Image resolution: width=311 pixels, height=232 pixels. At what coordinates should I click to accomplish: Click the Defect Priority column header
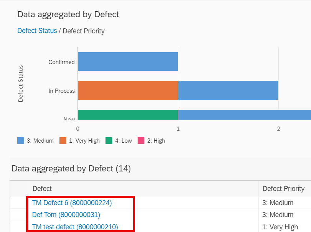[x=283, y=189]
